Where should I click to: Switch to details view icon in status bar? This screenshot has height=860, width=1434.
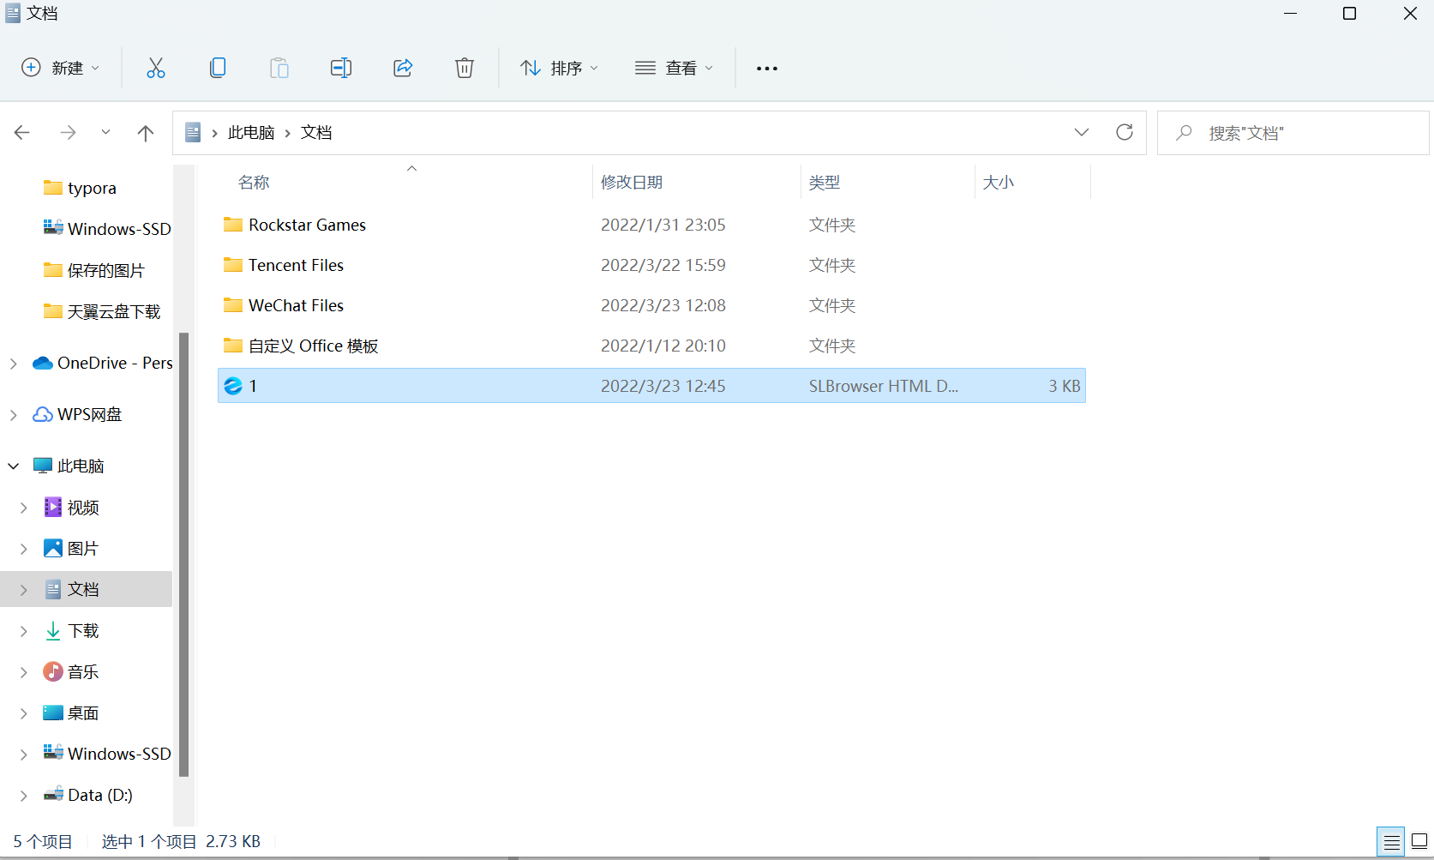(1391, 842)
